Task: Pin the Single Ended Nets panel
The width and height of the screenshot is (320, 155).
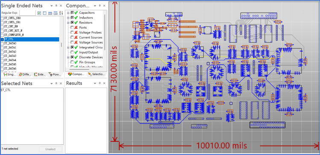Action: coord(56,6)
